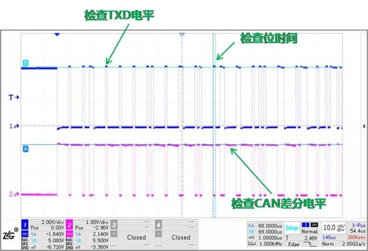Toggle the blue channel 1 badge
This screenshot has width=368, height=251.
click(x=25, y=224)
